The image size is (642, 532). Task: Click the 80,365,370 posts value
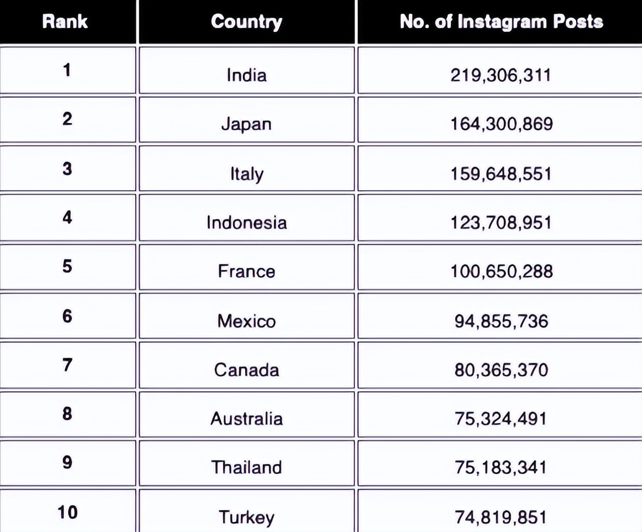point(501,370)
